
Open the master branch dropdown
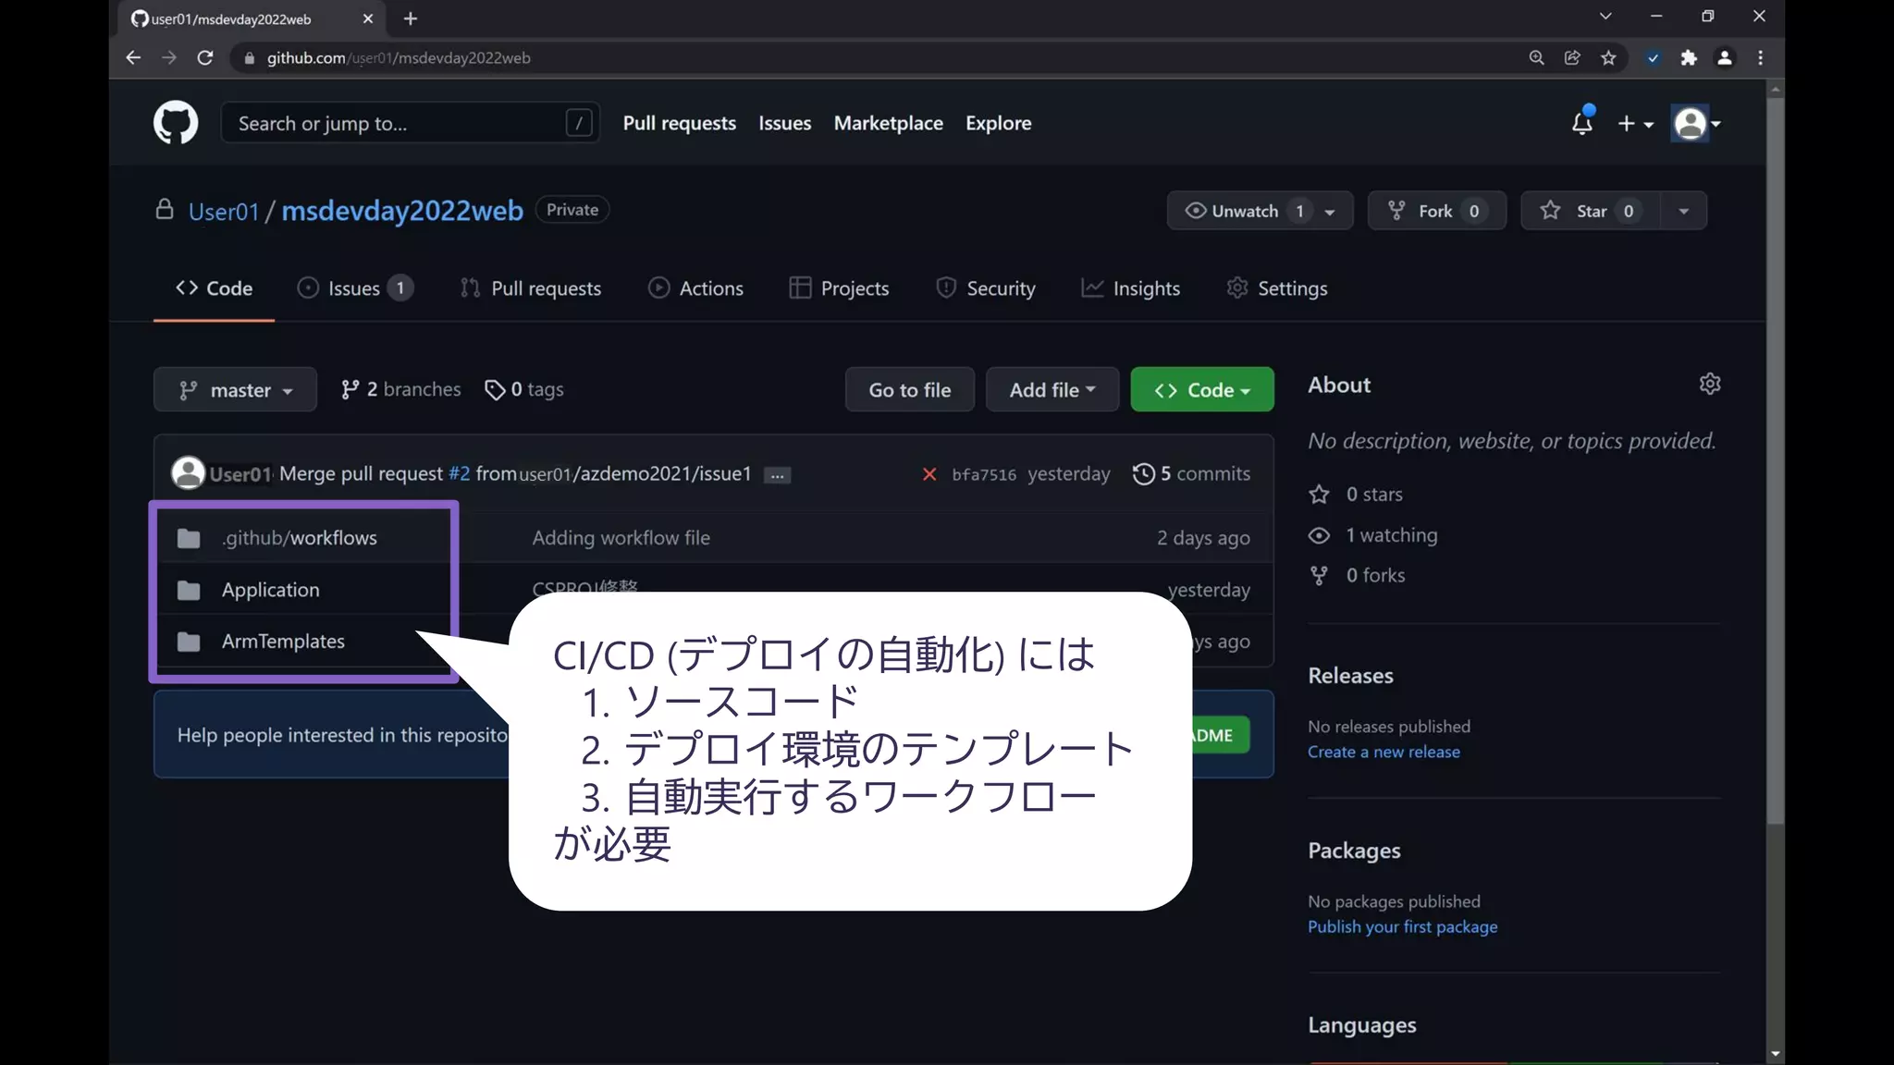pos(235,390)
